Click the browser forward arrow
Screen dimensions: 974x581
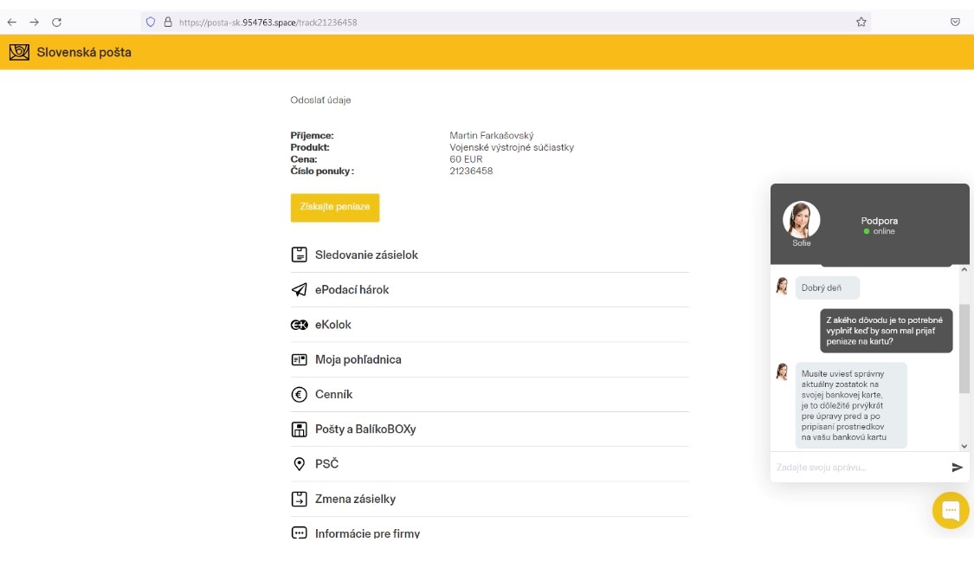click(34, 23)
